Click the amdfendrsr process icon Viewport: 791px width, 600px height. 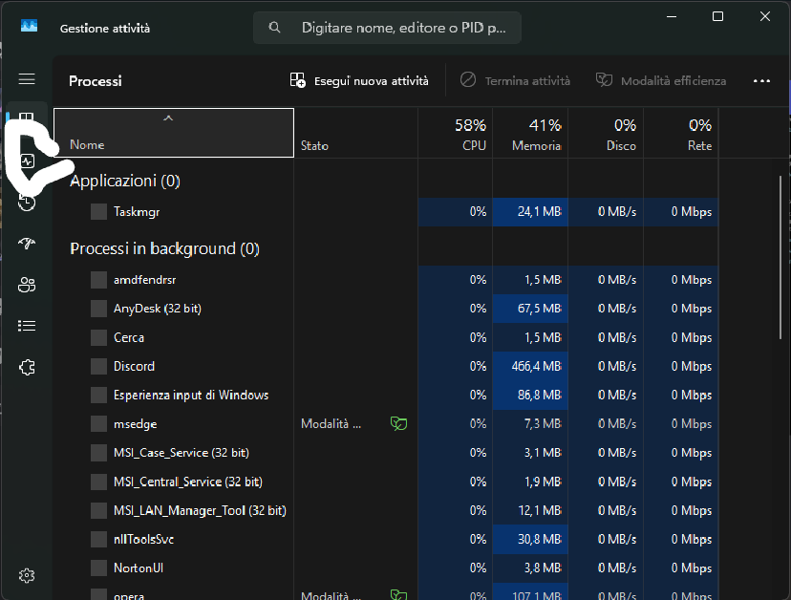pos(99,280)
